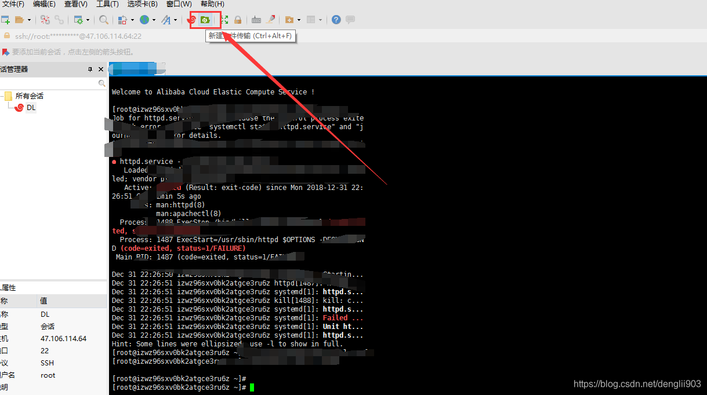Screen dimensions: 707x395
Task: Click the color scheme toolbar icon
Action: (x=122, y=20)
